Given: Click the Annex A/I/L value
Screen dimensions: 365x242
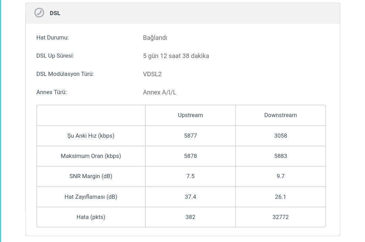Looking at the screenshot, I should pos(159,92).
